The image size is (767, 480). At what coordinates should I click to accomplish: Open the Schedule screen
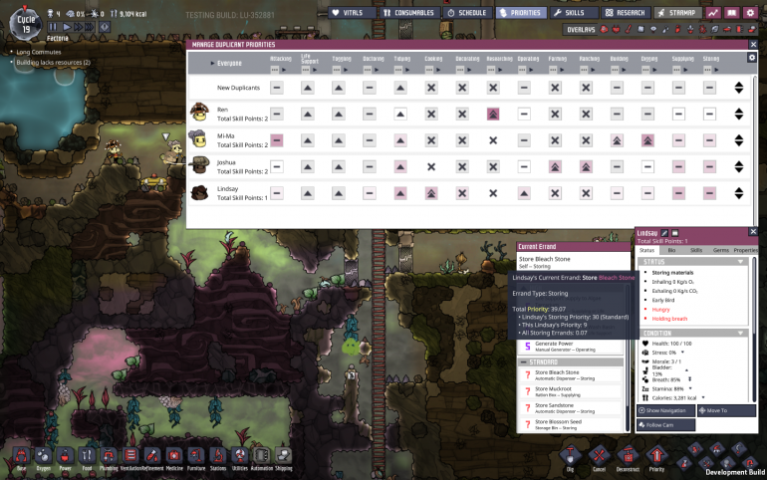tap(467, 13)
